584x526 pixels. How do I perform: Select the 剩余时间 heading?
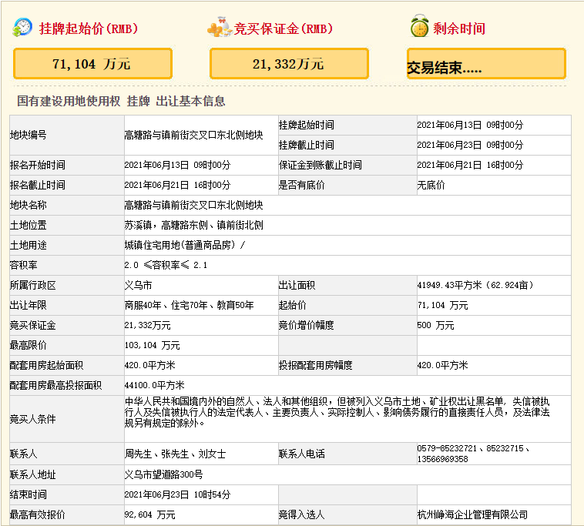[x=459, y=28]
